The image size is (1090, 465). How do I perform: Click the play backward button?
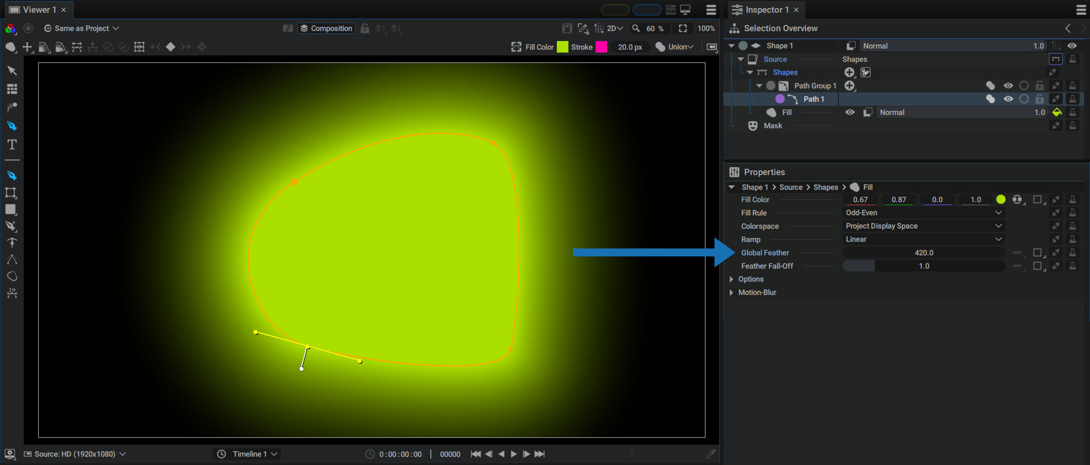tap(501, 454)
